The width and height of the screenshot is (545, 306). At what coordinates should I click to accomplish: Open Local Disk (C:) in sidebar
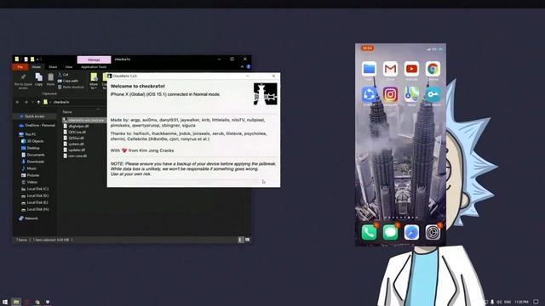tap(35, 189)
